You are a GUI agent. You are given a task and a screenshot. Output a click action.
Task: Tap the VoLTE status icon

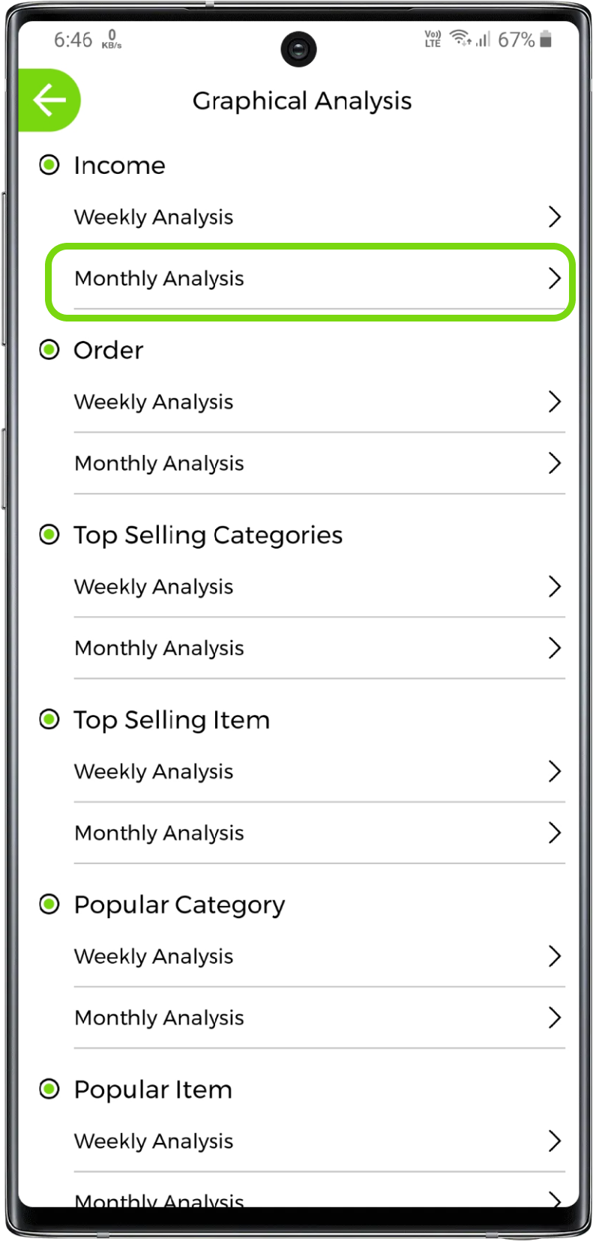point(433,39)
